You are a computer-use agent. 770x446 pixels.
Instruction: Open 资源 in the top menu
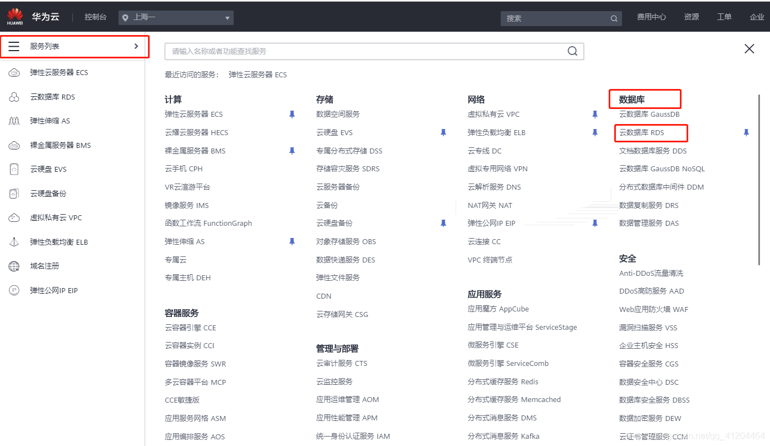pos(692,17)
